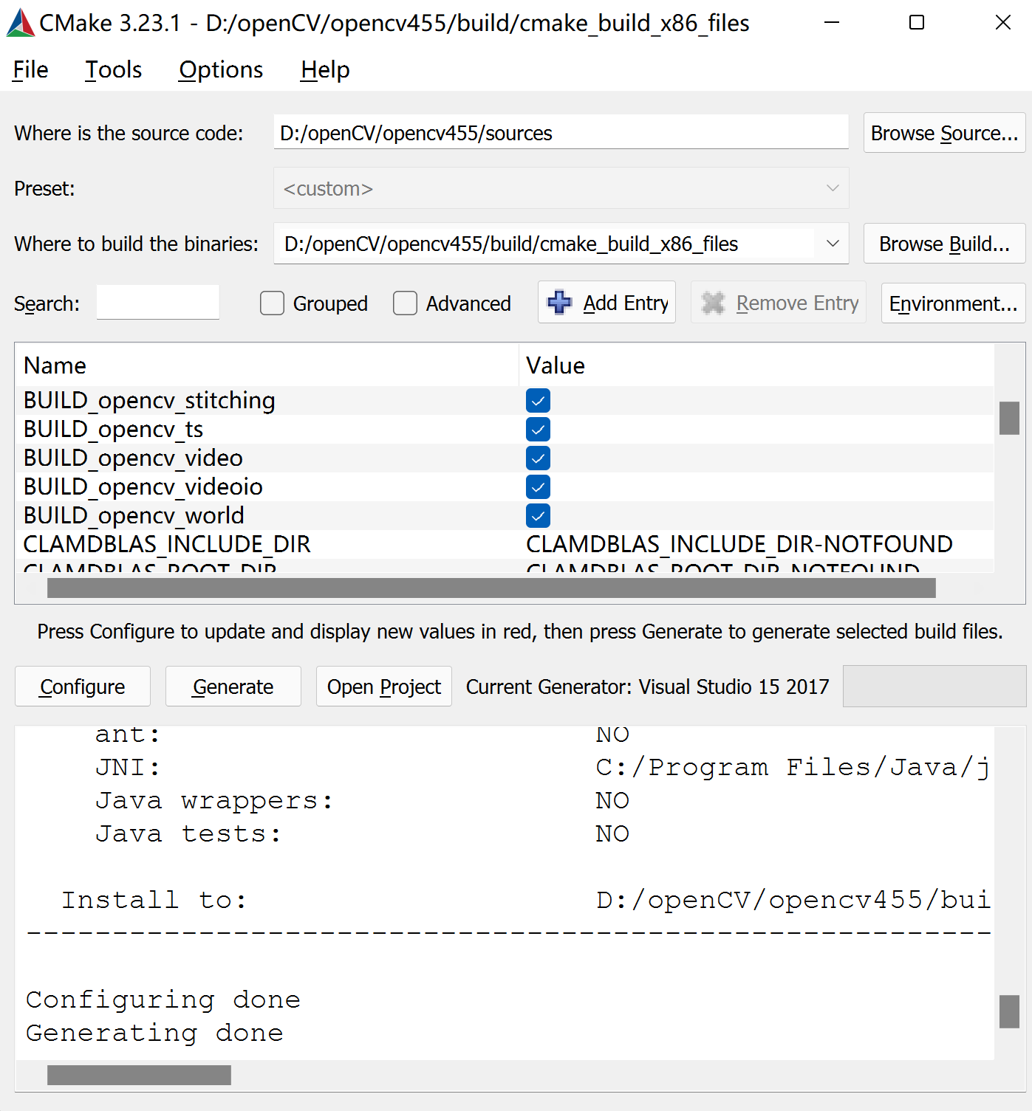
Task: Maximize the CMake window
Action: pos(917,22)
